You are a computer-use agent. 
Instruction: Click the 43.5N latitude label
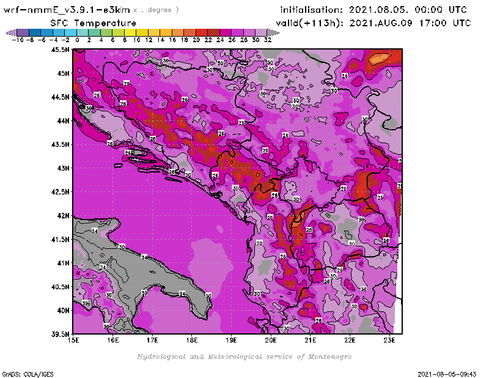60,144
